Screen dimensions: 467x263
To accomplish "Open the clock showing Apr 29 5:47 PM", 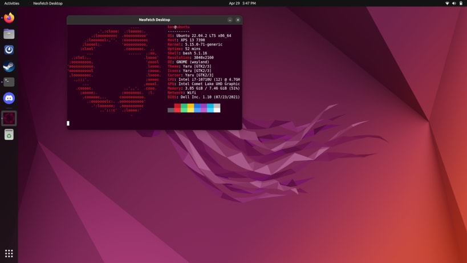I will coord(242,3).
